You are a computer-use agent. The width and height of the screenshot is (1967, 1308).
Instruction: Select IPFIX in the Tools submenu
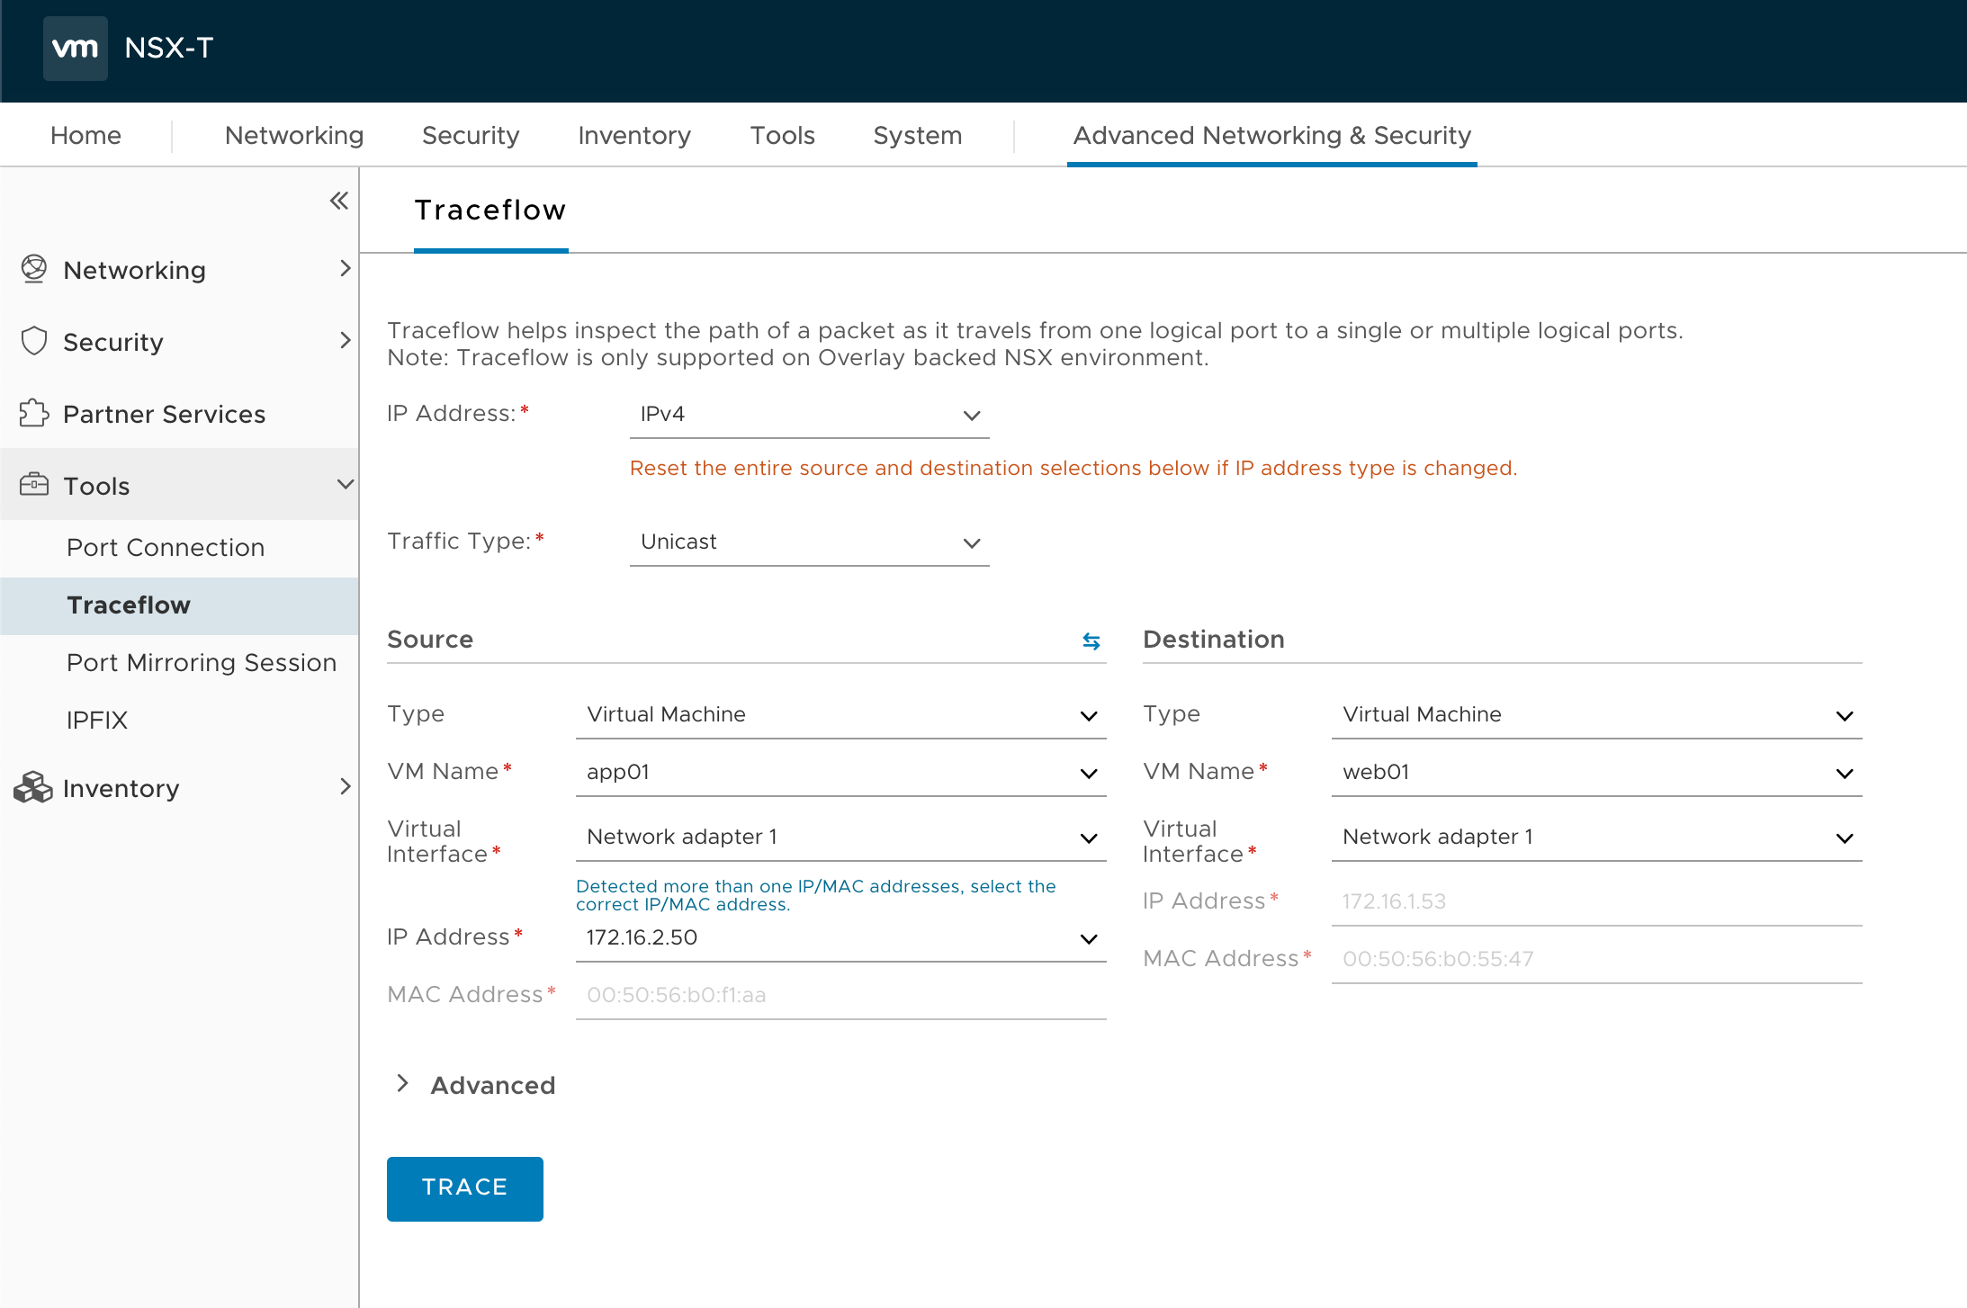(97, 721)
